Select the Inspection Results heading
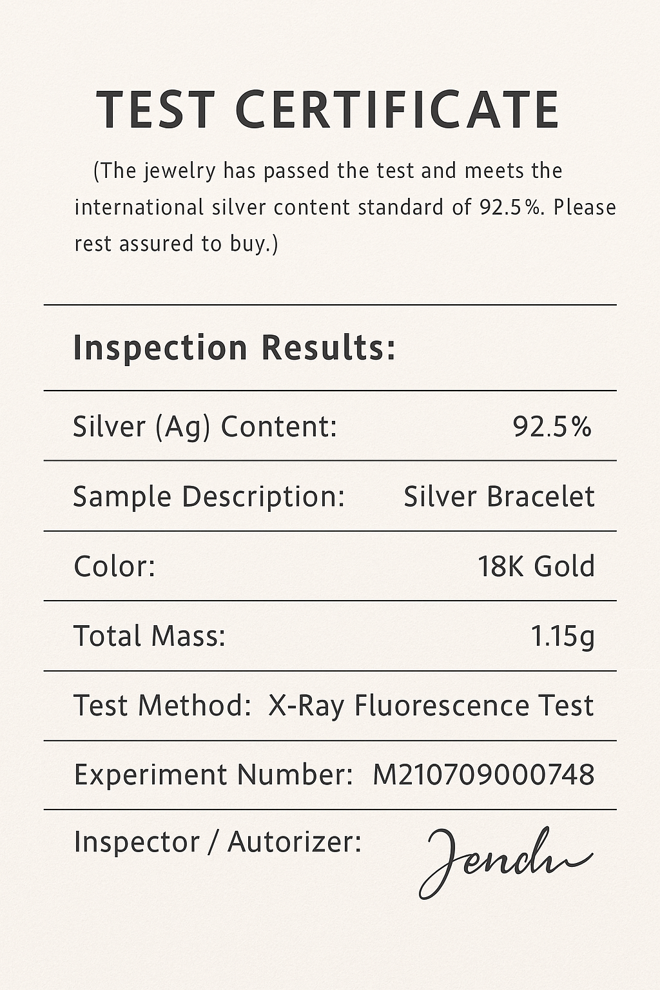 point(234,348)
